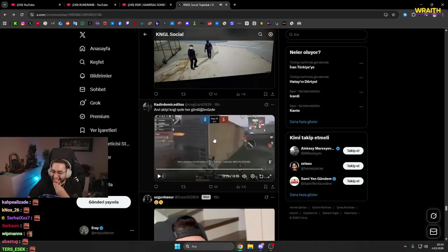Mute the video volume
Viewport: 448px width, 252px height.
point(244,176)
